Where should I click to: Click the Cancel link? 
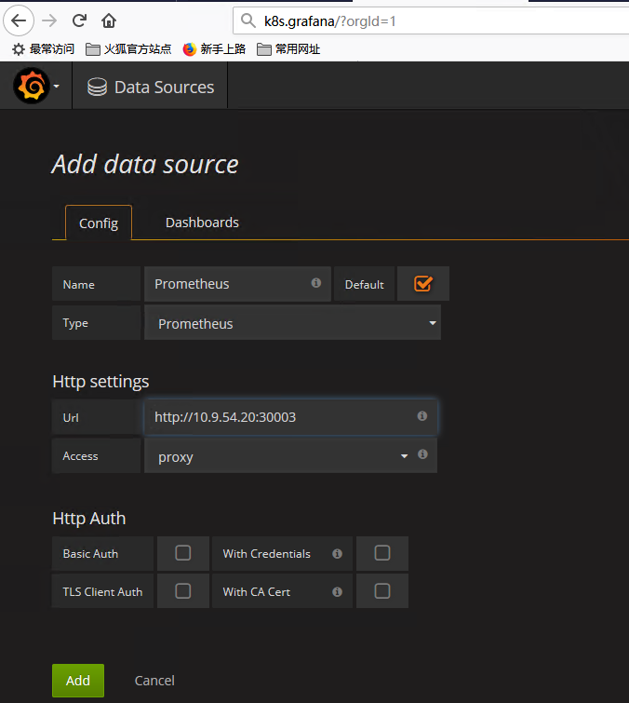(154, 681)
